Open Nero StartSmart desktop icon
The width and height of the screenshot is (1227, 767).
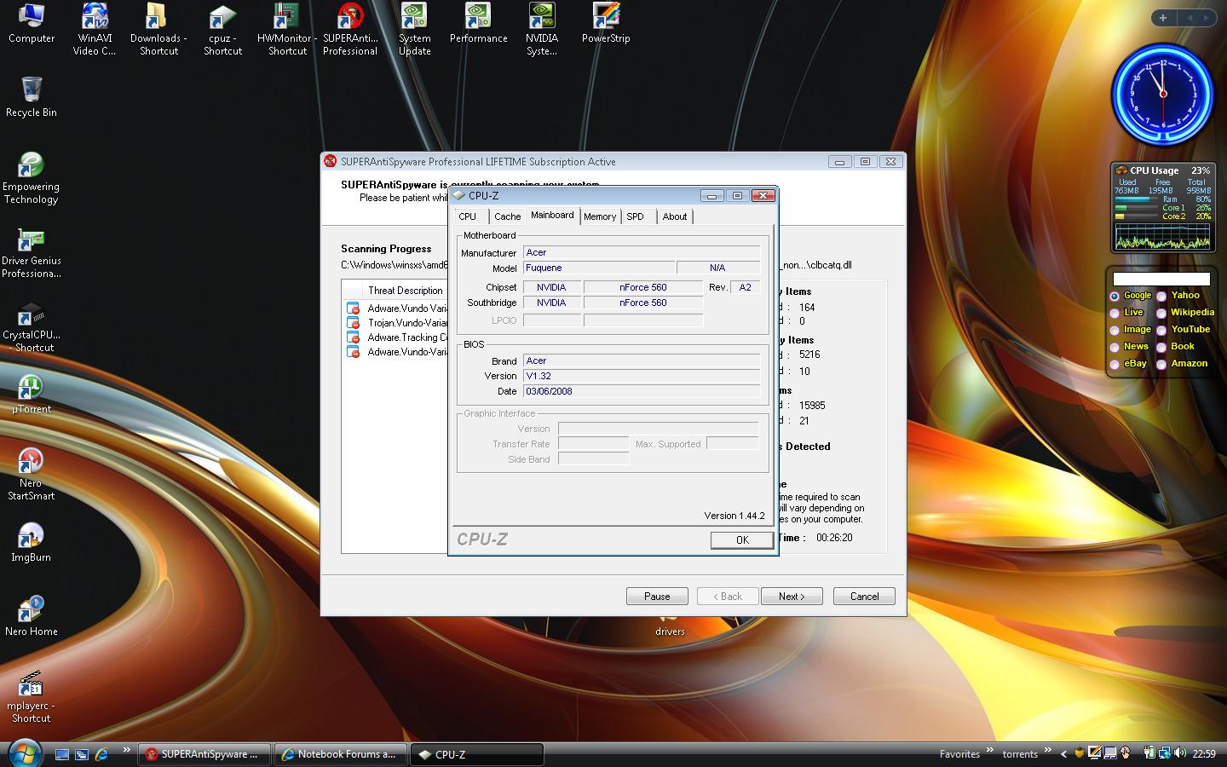click(x=32, y=474)
